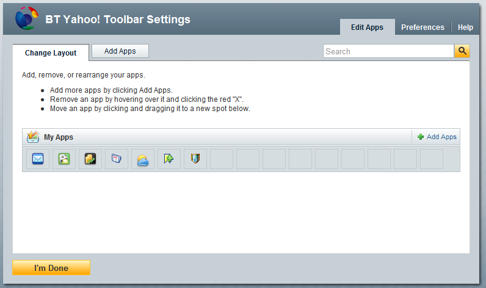The image size is (486, 288).
Task: Click the magnifier search button
Action: point(462,51)
